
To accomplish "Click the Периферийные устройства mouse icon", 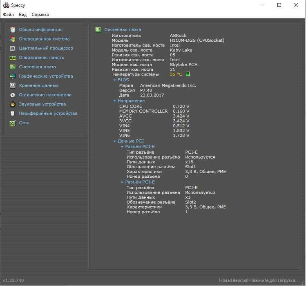I will (13, 114).
